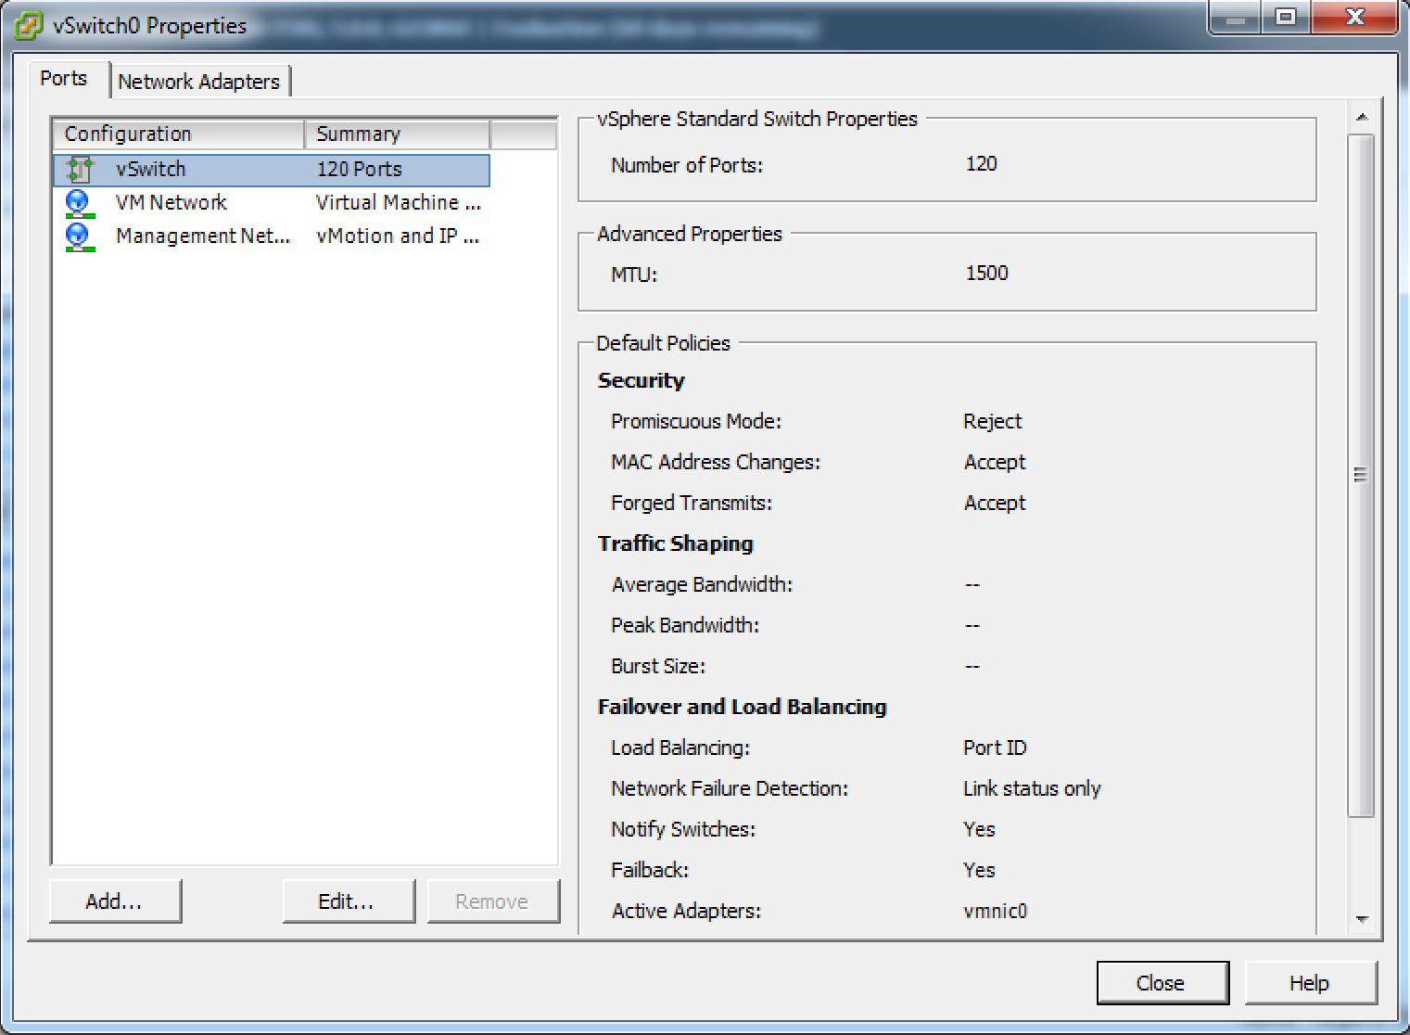
Task: Click the Number of Ports value 120
Action: (x=982, y=164)
